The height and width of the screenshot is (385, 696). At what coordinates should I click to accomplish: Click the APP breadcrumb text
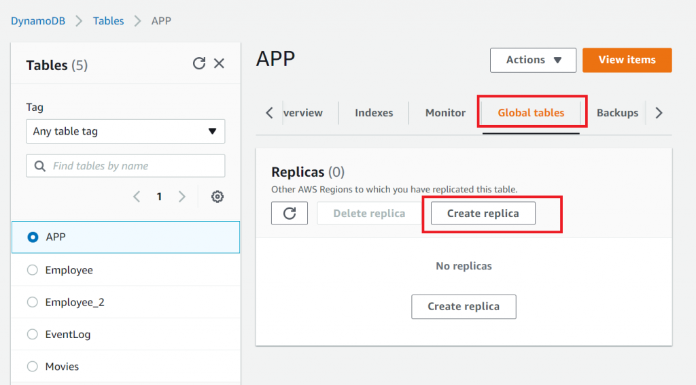[161, 21]
